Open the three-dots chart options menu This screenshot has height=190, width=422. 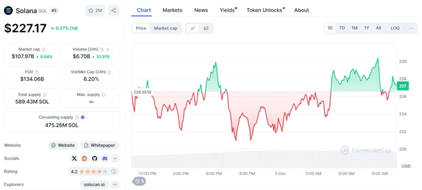[x=411, y=28]
